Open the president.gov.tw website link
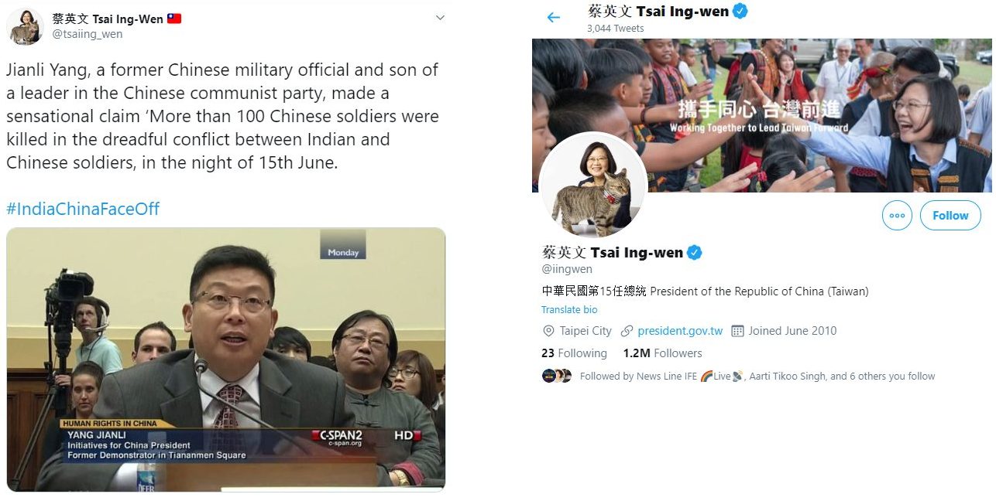Viewport: 996px width, 501px height. click(680, 331)
